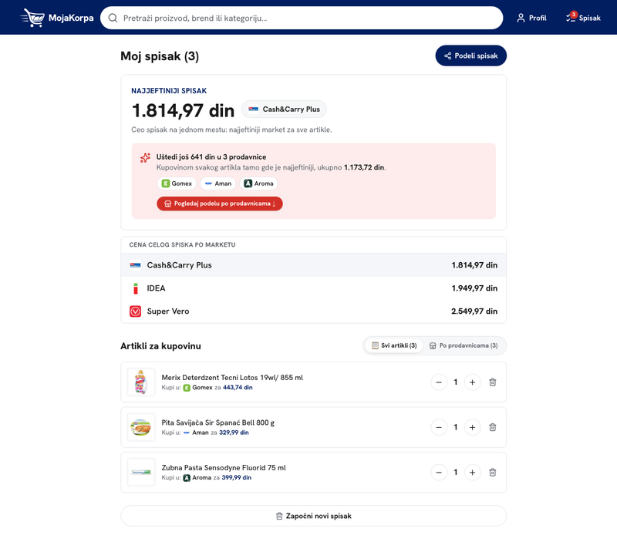Click the Aroma store chip

[258, 183]
